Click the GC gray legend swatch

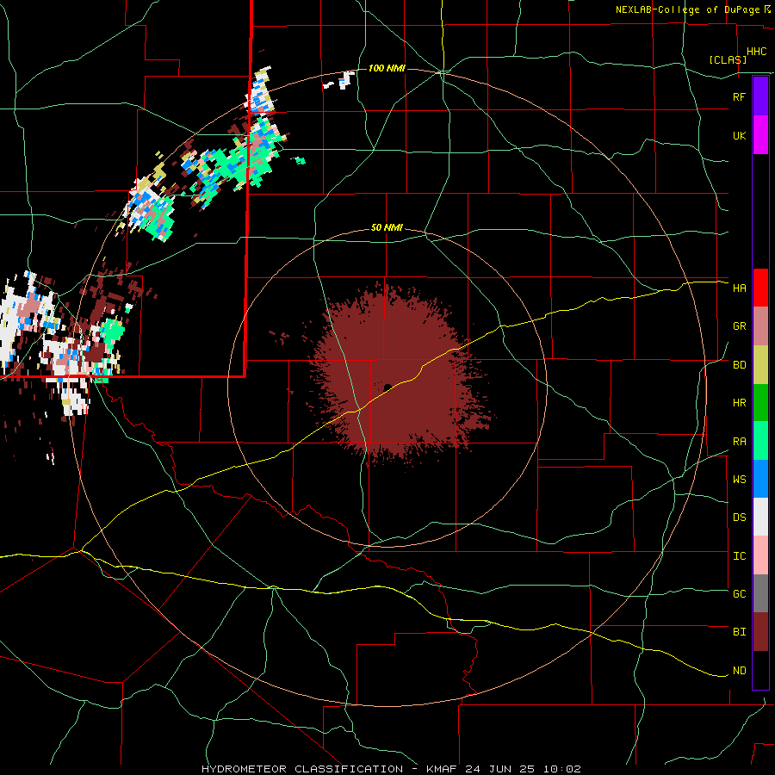click(760, 593)
